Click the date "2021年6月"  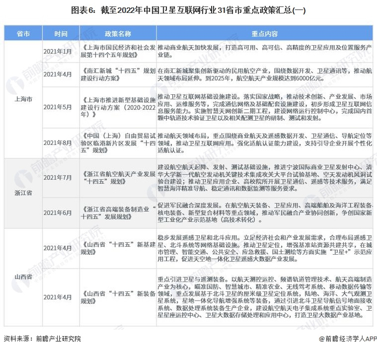click(x=58, y=213)
